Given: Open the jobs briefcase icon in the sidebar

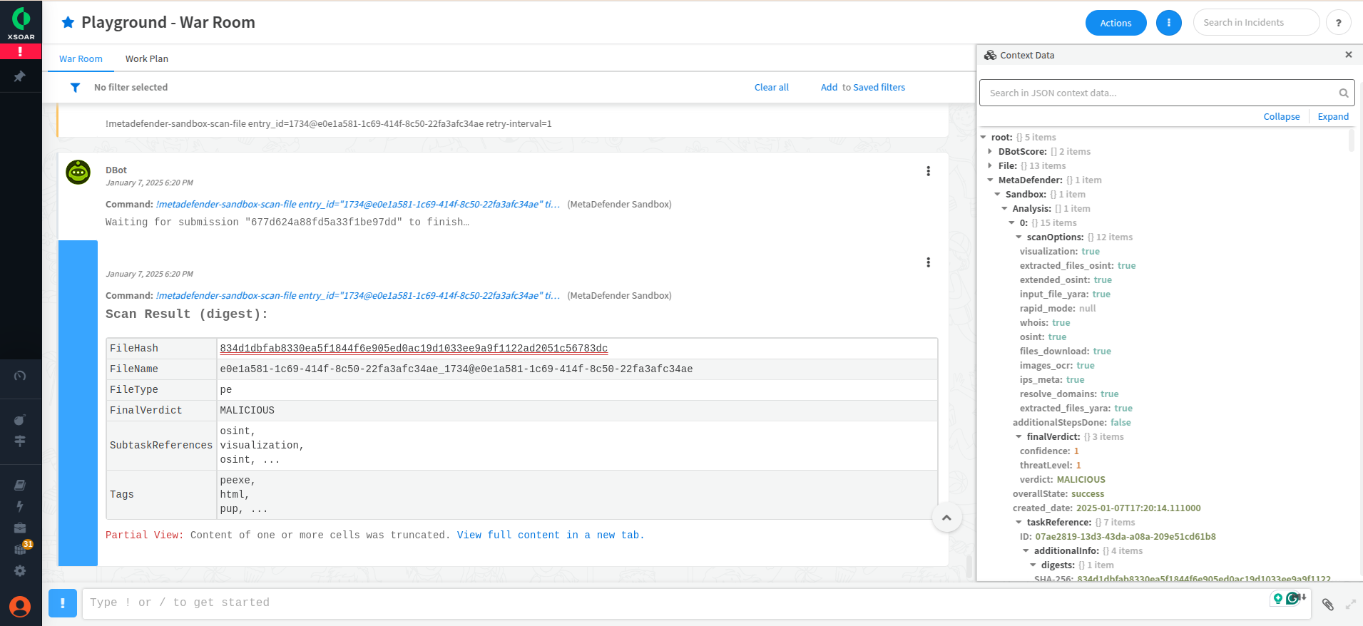Looking at the screenshot, I should tap(20, 528).
